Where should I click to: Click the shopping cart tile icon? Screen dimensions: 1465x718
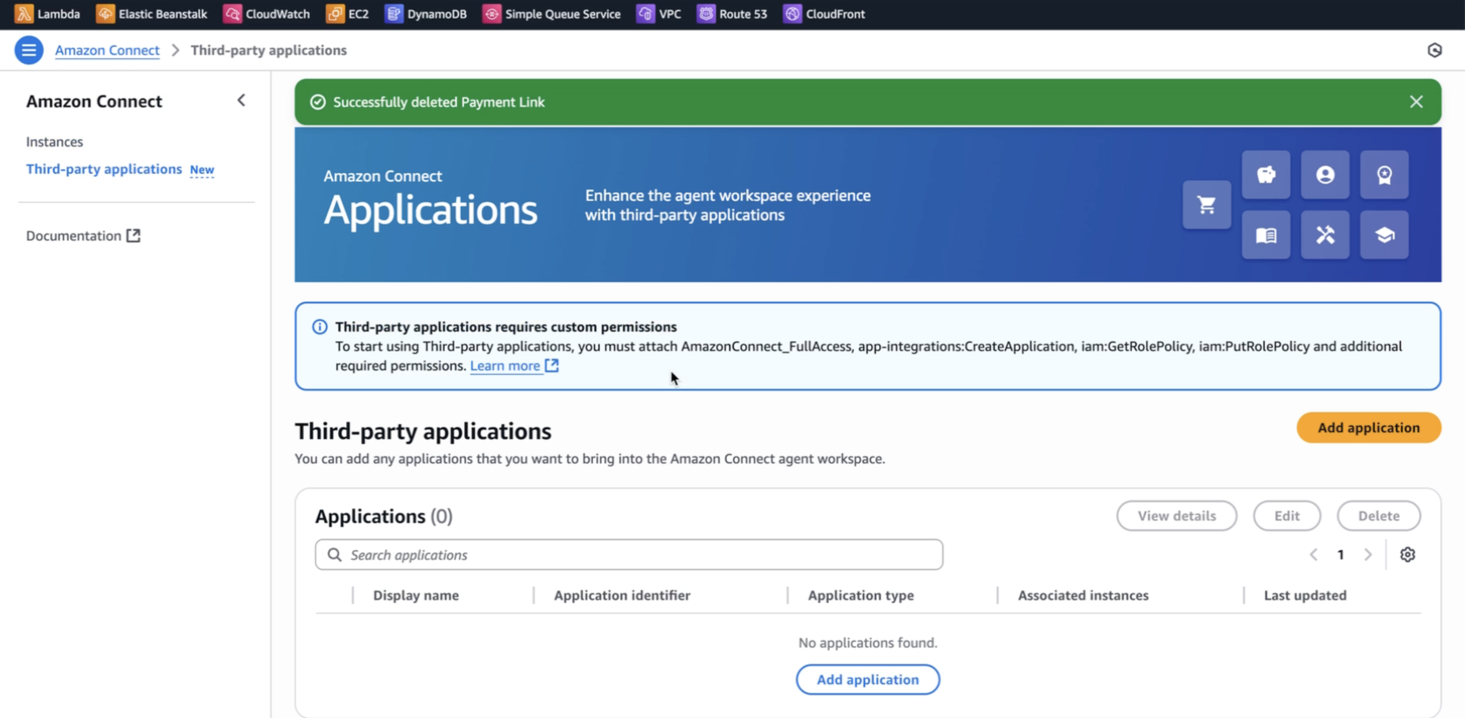coord(1206,205)
